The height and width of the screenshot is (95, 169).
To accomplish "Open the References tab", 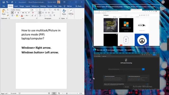I will coord(35,6).
